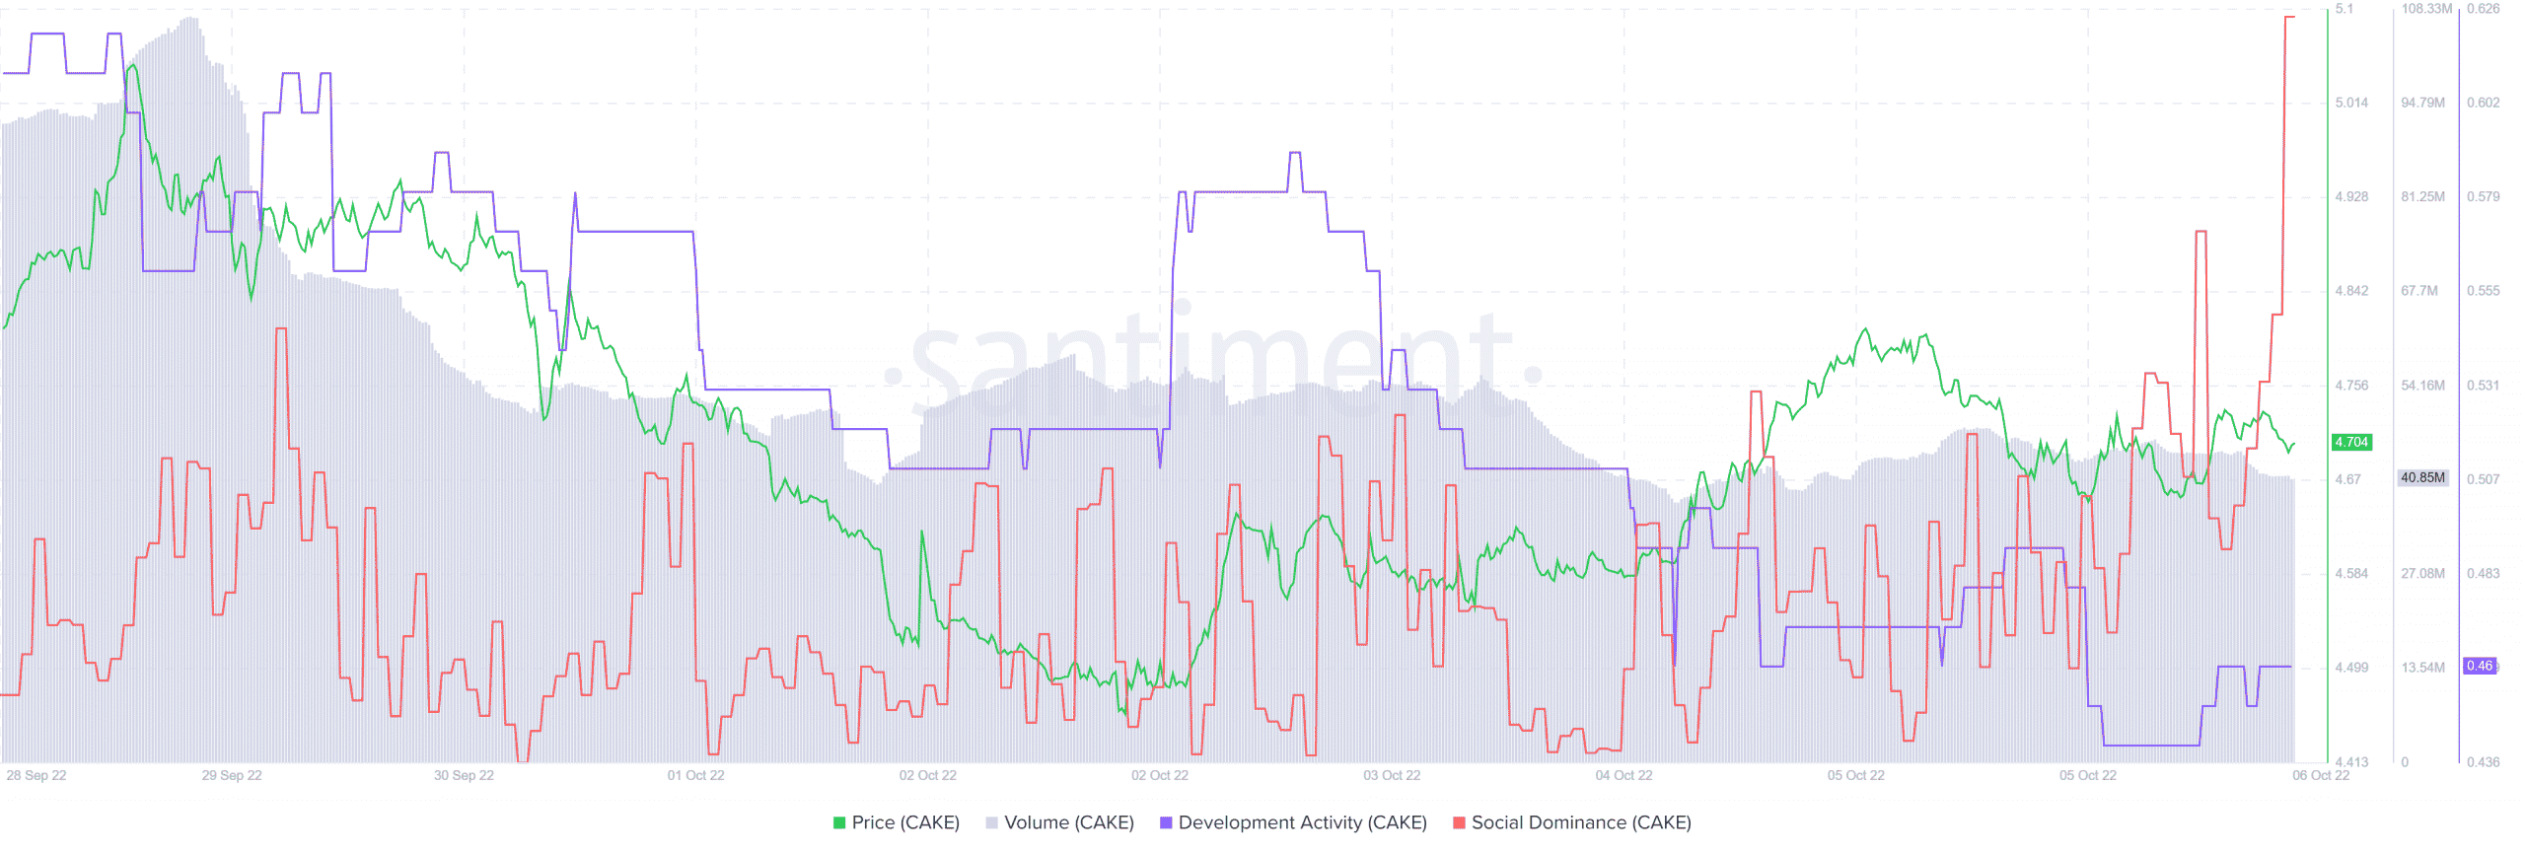
Task: Select the 06 Oct 22 date label
Action: tap(2321, 775)
